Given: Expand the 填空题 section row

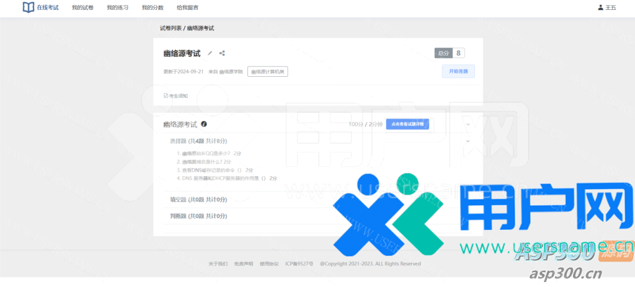Looking at the screenshot, I should (x=198, y=200).
